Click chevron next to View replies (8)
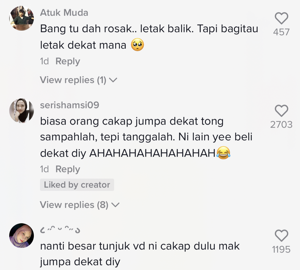This screenshot has width=300, height=270. click(x=115, y=205)
